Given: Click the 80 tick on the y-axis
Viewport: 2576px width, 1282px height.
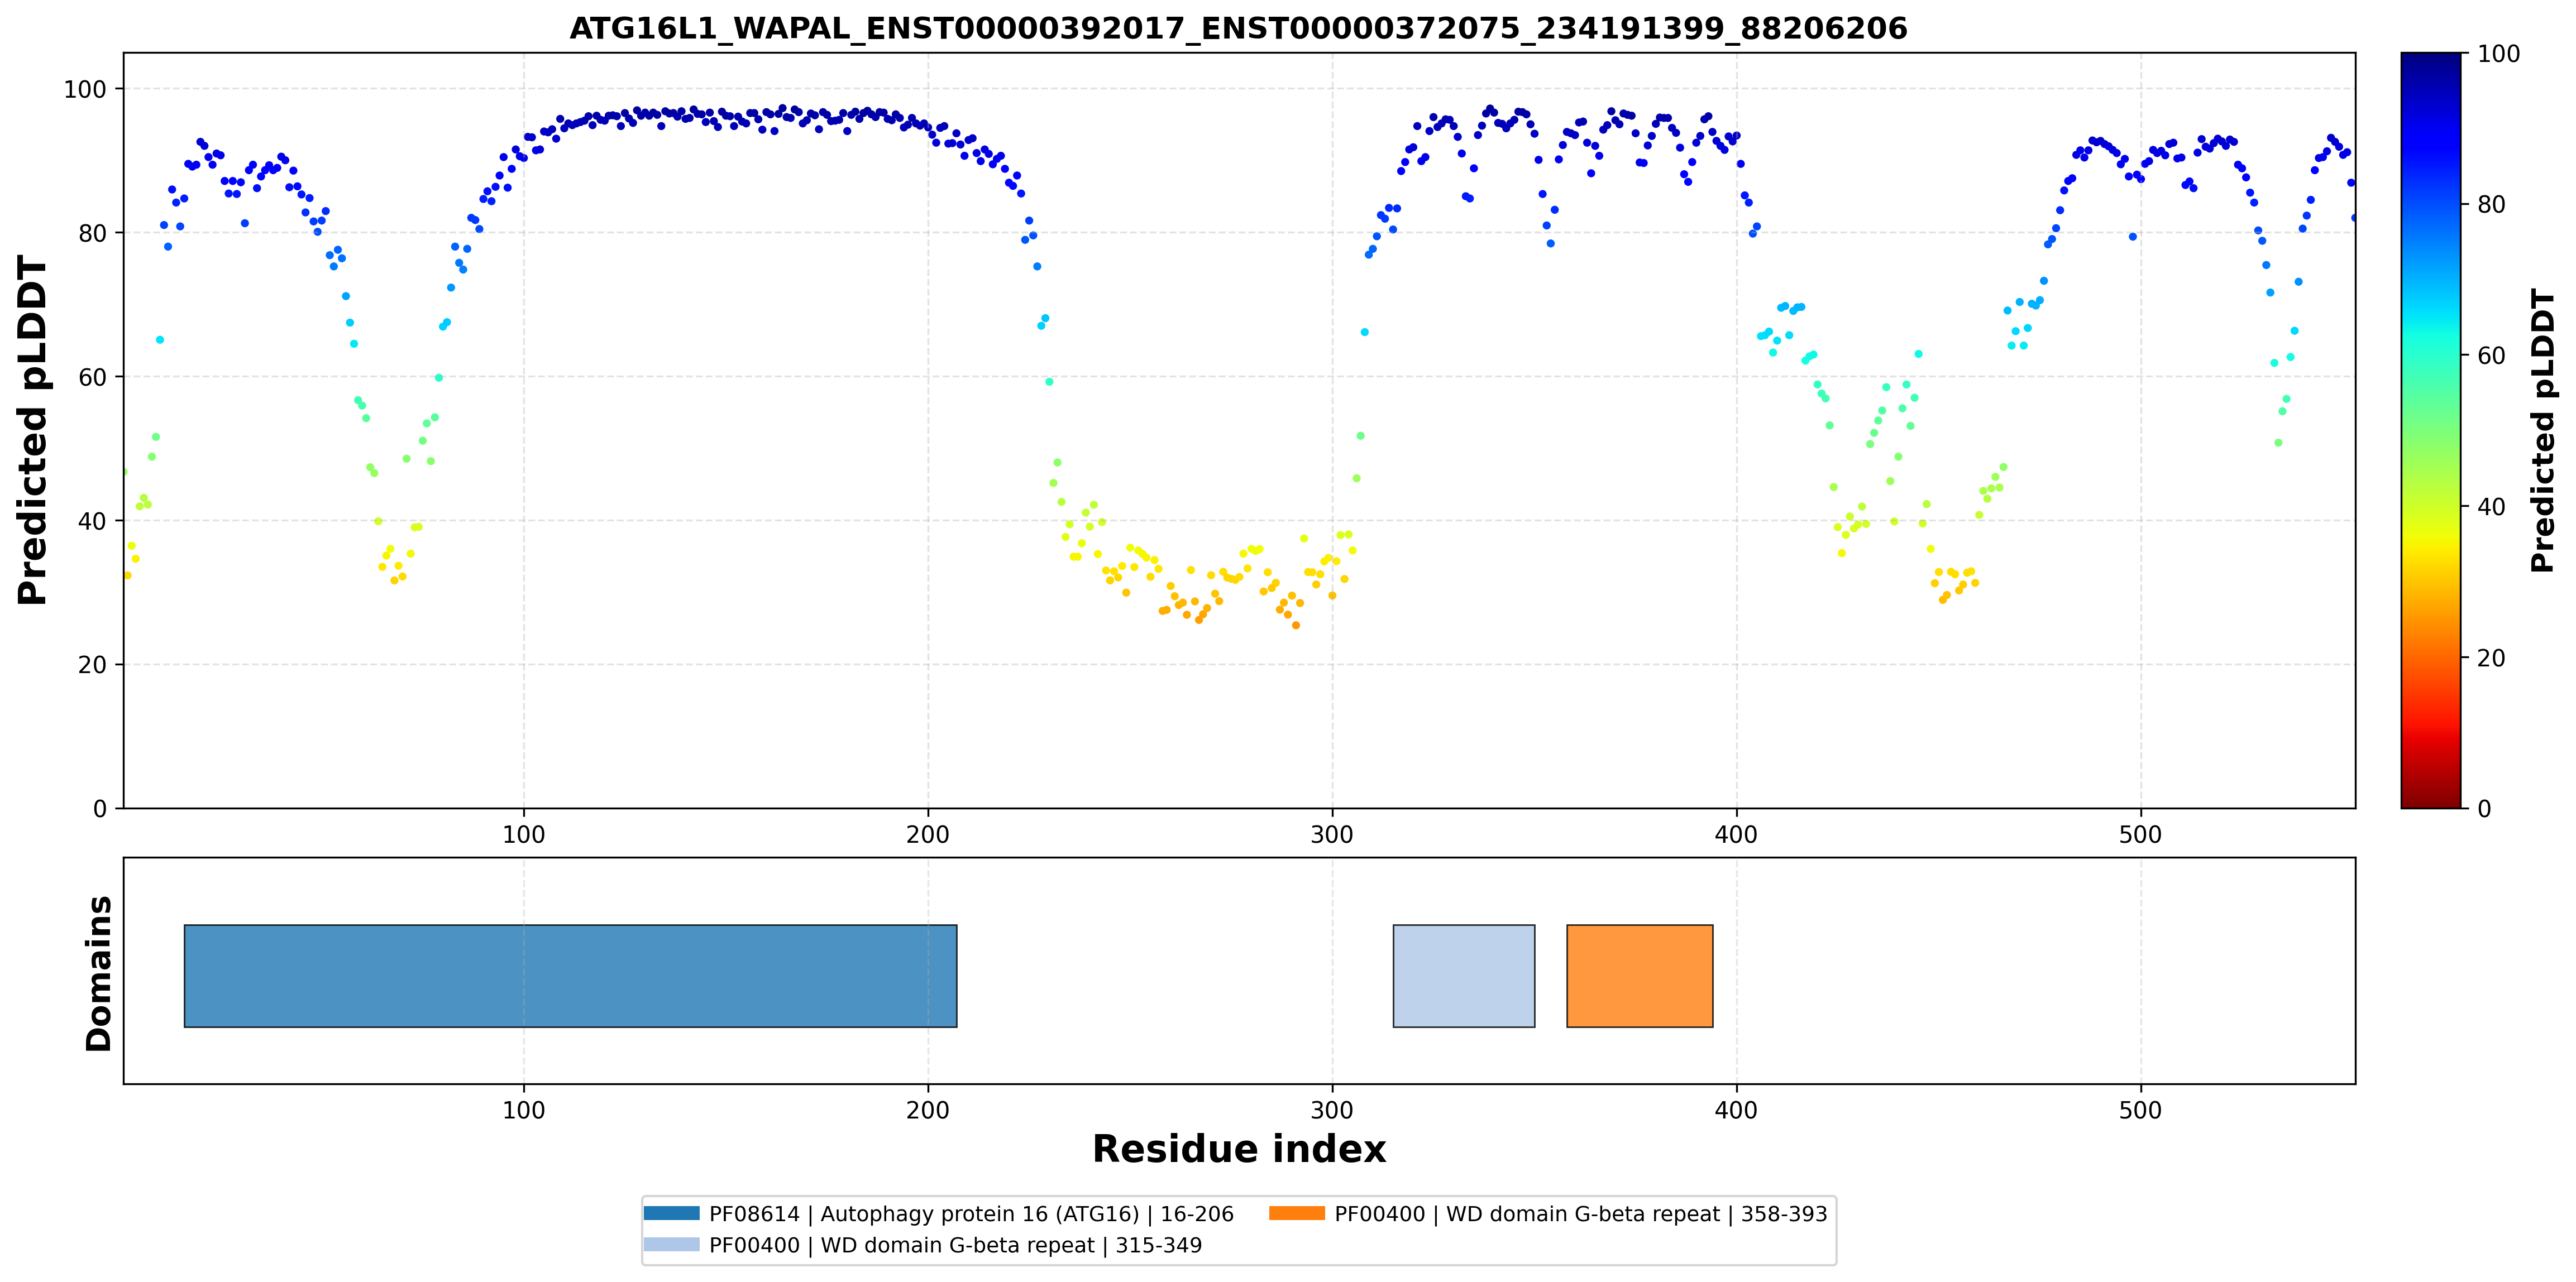Looking at the screenshot, I should click(x=92, y=233).
